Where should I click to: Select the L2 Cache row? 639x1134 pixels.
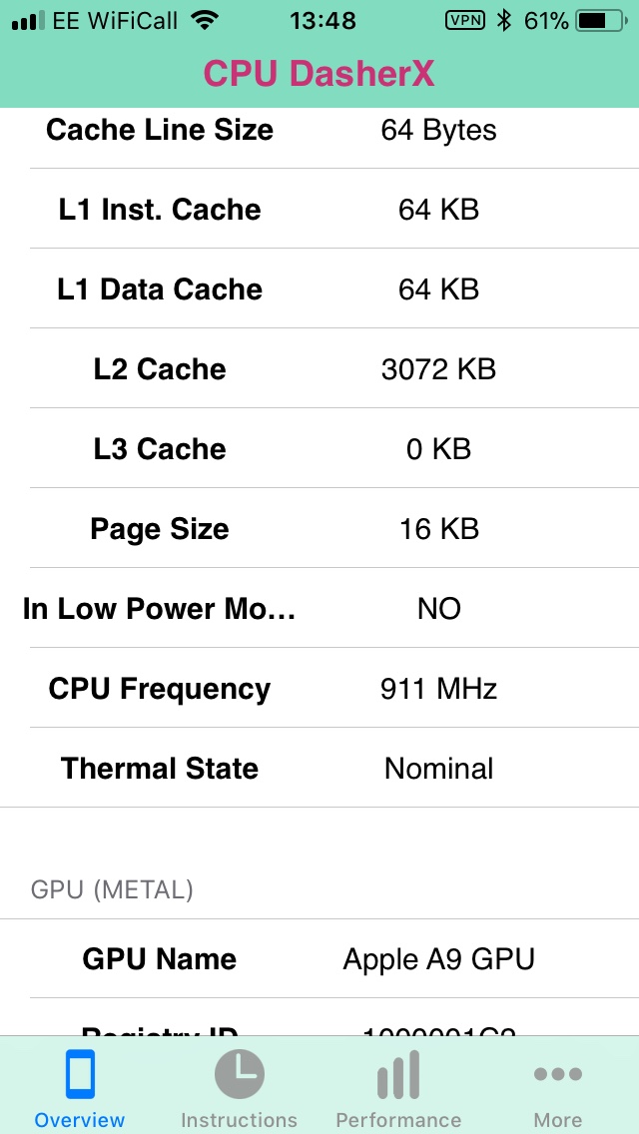pos(319,368)
